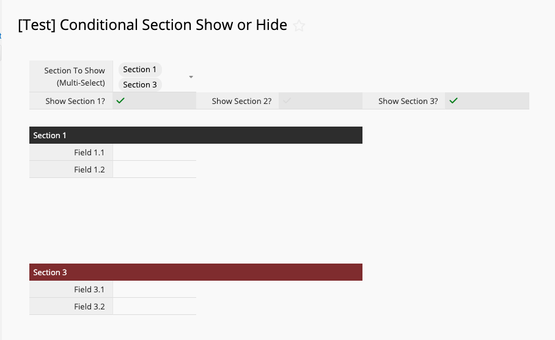The height and width of the screenshot is (340, 555).
Task: Click the form title text
Action: click(153, 25)
